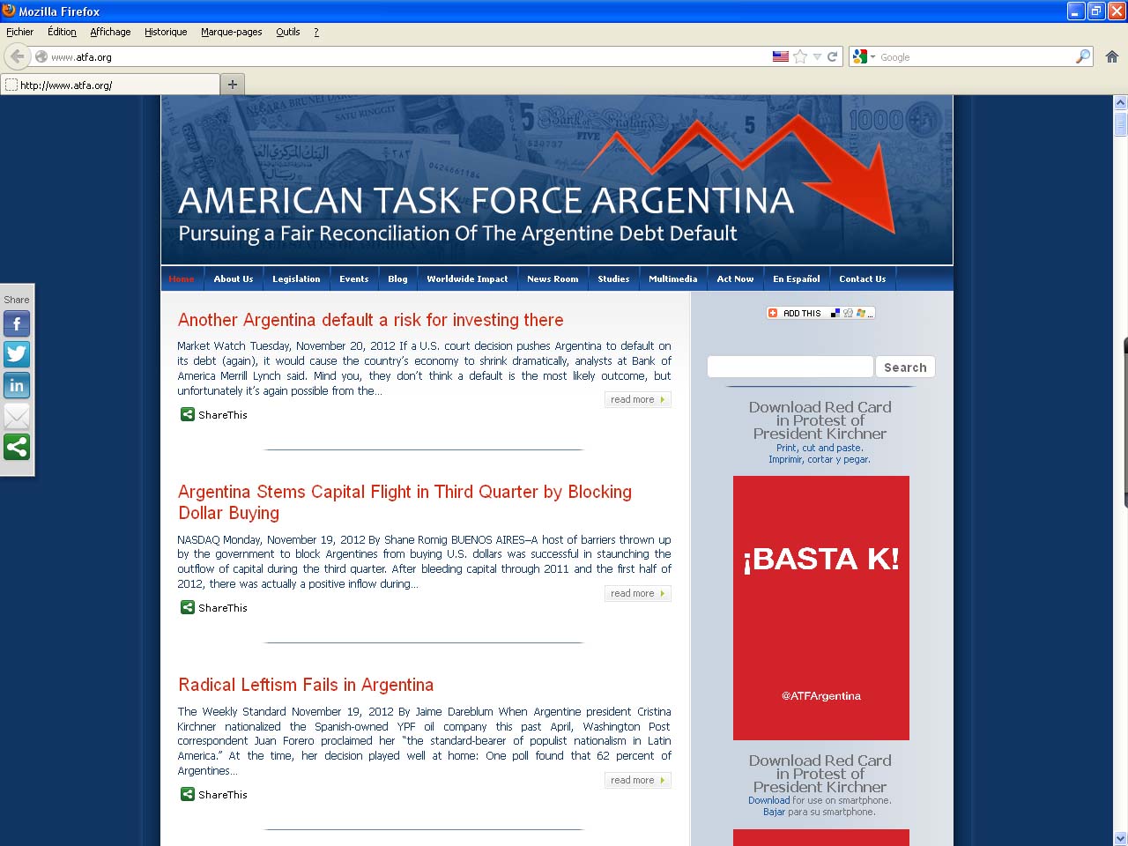Open the Outils menu
The height and width of the screenshot is (846, 1128).
(288, 32)
